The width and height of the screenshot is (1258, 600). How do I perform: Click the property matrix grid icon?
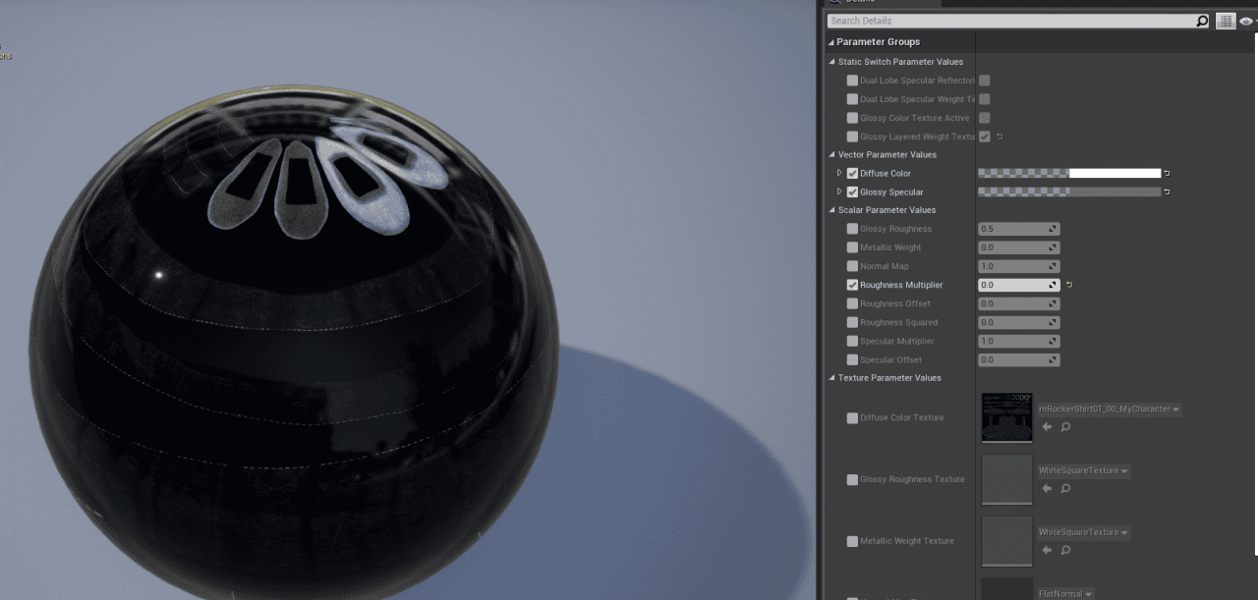(x=1226, y=21)
